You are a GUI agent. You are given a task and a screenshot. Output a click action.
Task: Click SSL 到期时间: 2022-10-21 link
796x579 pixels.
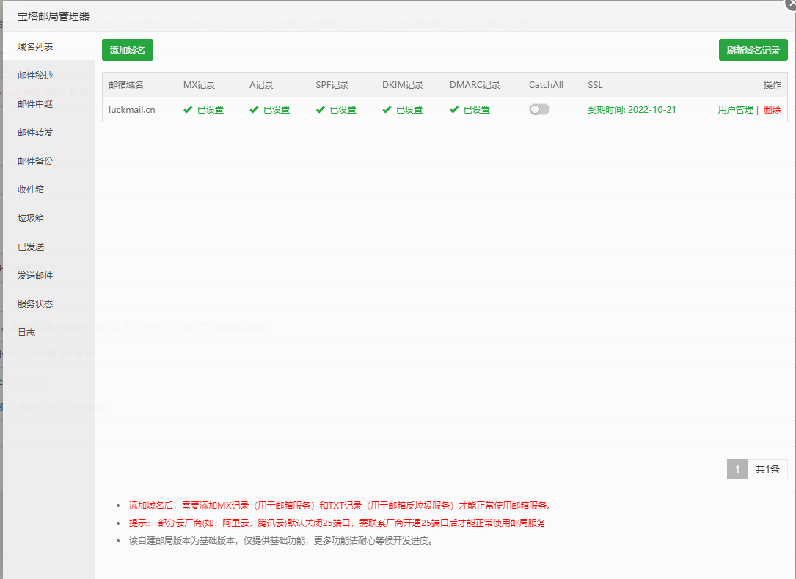point(632,109)
